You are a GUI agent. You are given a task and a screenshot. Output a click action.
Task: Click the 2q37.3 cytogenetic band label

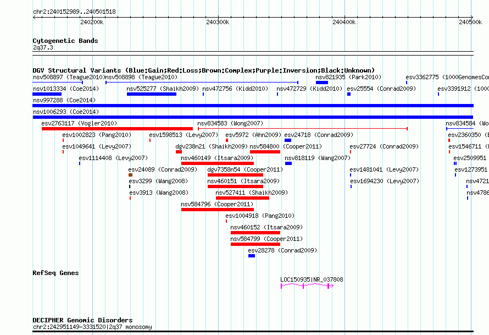[43, 47]
